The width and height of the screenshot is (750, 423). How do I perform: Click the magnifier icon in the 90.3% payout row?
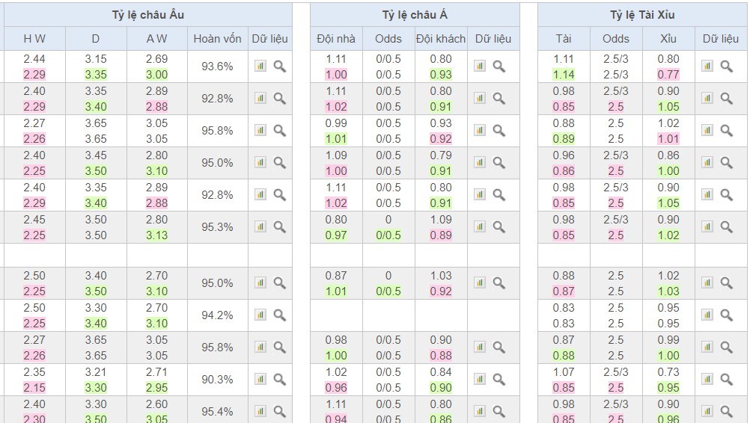[x=279, y=379]
